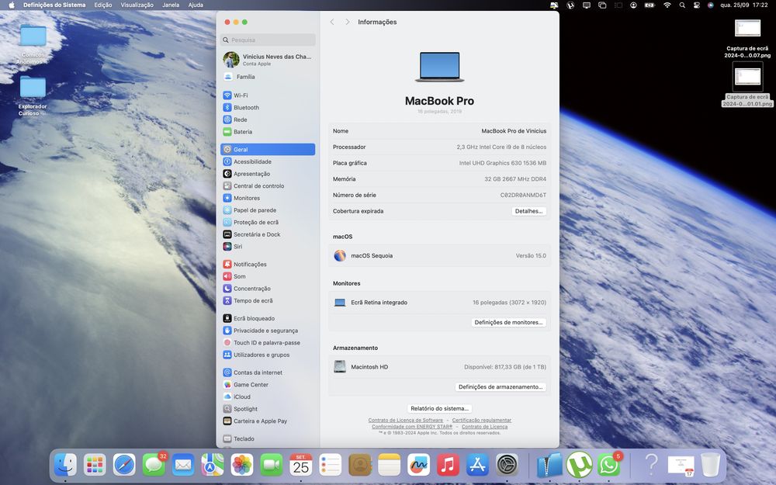The width and height of the screenshot is (776, 485).
Task: Open Bateria settings
Action: pos(268,132)
